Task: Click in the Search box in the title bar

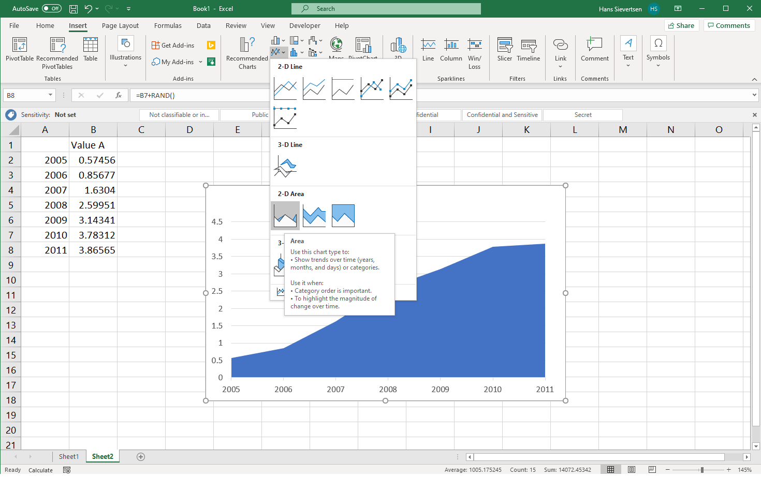Action: point(386,9)
